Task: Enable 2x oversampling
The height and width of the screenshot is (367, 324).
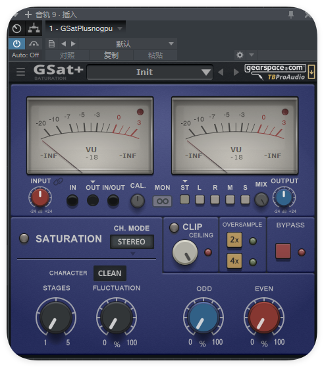Action: (x=234, y=240)
